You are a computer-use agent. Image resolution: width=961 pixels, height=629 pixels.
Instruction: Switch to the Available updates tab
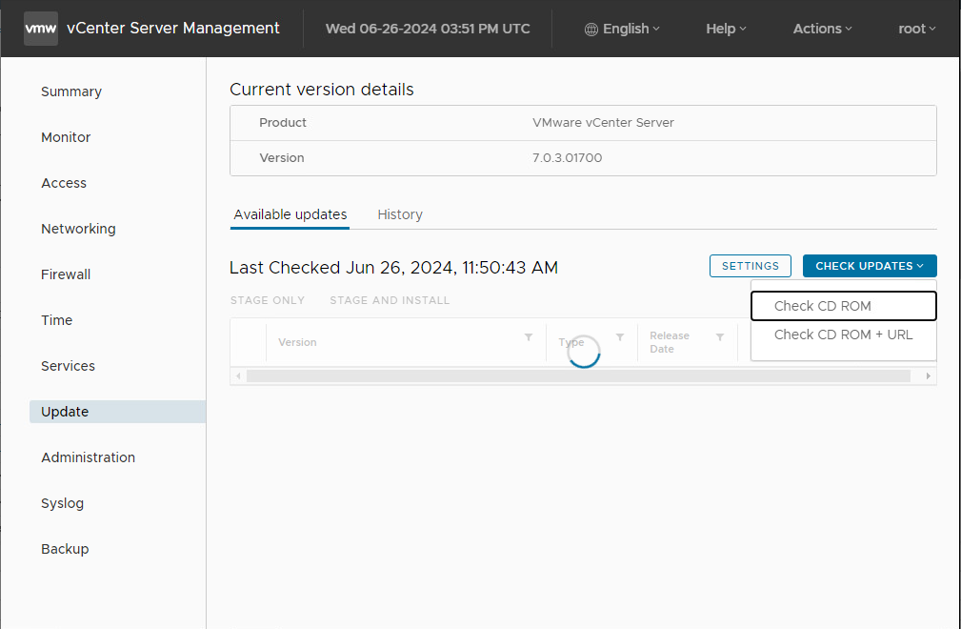290,214
